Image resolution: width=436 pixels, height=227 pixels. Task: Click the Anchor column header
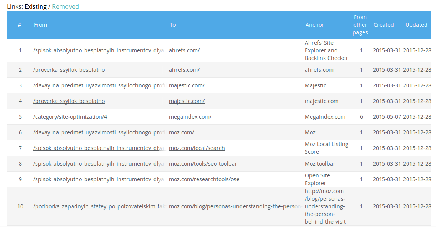pyautogui.click(x=315, y=25)
